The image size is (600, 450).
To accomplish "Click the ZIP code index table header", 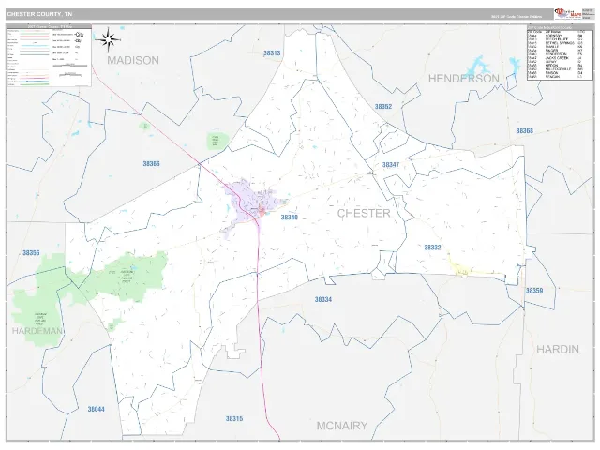I will 560,27.
